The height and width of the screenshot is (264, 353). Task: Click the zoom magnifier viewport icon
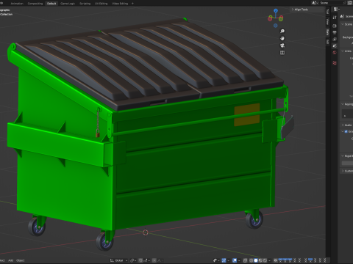click(x=282, y=31)
